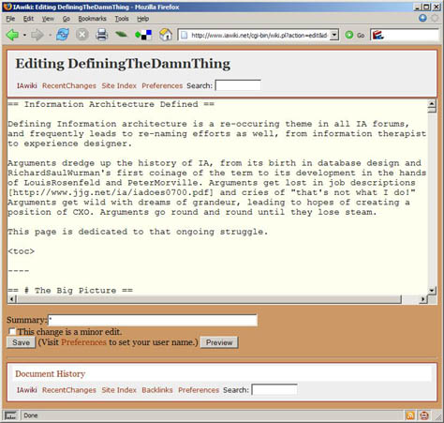The height and width of the screenshot is (423, 444).
Task: Open Site Index in the footer
Action: pyautogui.click(x=119, y=390)
